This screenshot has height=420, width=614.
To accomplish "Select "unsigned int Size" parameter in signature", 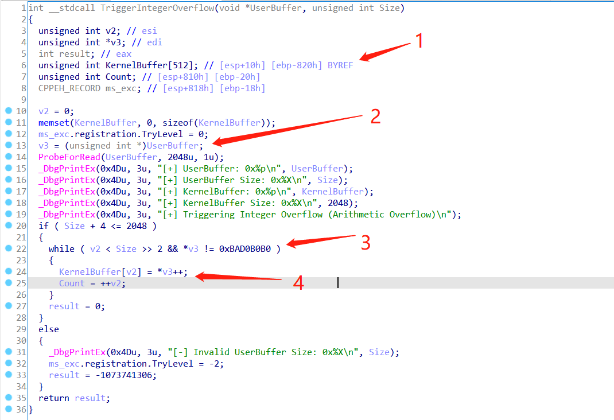I will (x=356, y=8).
